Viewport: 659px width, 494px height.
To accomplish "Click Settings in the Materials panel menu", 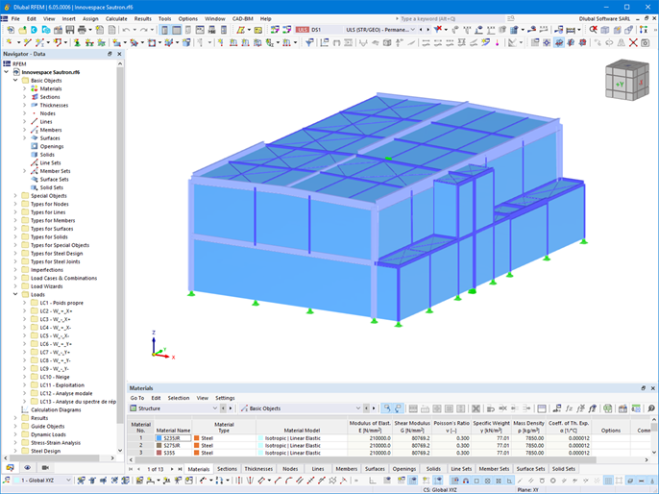I will coord(225,398).
